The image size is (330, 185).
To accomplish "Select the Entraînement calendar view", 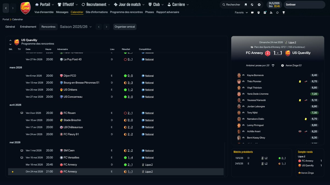I will (x=28, y=27).
